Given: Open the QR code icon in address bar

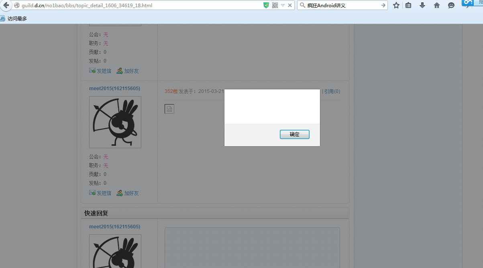Looking at the screenshot, I should pos(275,5).
